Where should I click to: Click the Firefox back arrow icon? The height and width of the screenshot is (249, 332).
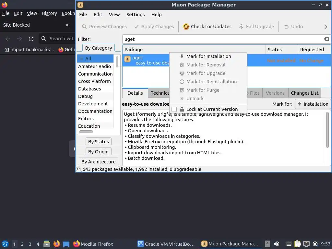[x=8, y=39]
